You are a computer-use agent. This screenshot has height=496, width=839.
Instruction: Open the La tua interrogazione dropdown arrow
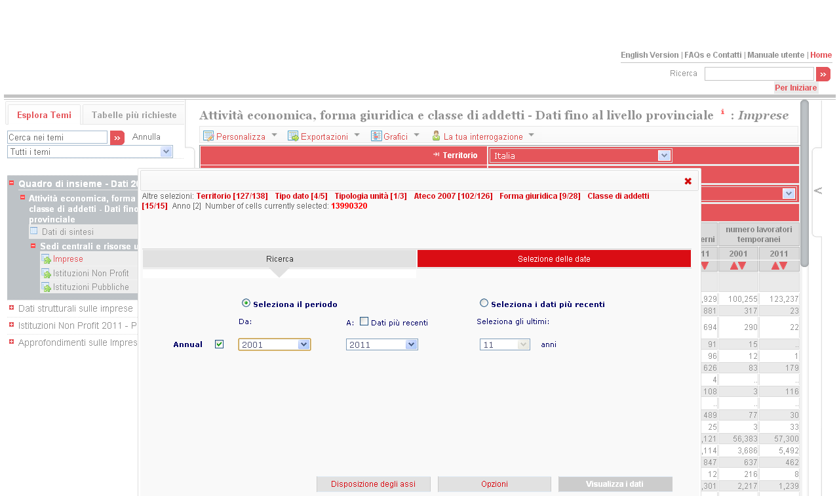pyautogui.click(x=532, y=136)
